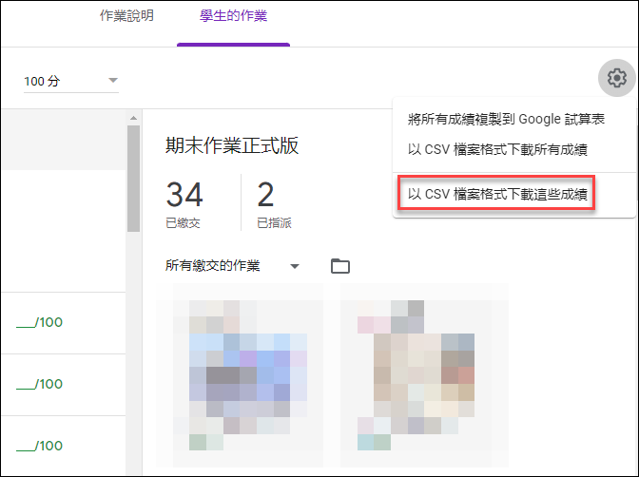The height and width of the screenshot is (477, 639).
Task: Expand the 所有繳交的作業 filter dropdown
Action: point(232,266)
